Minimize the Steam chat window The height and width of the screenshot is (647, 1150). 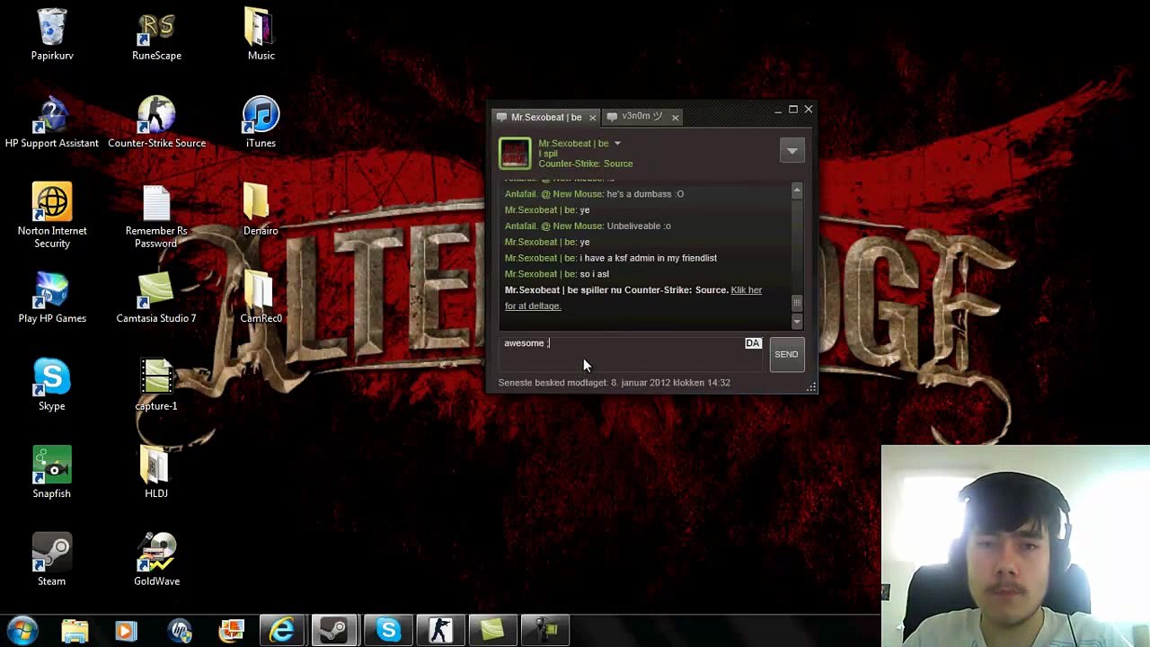point(778,110)
